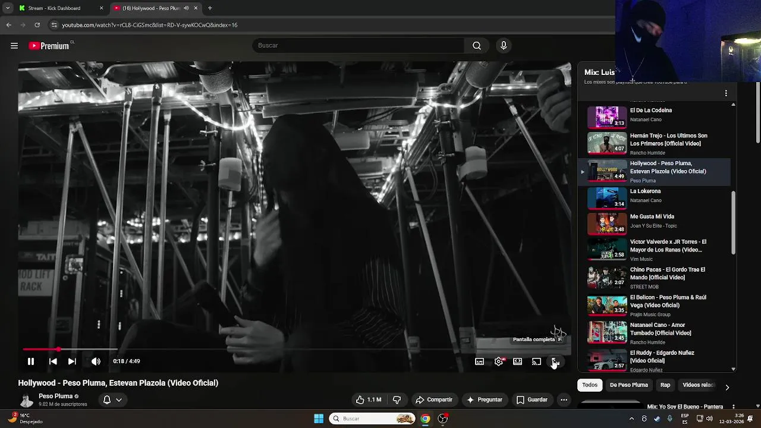
Task: Open Windows Start menu
Action: pos(319,418)
